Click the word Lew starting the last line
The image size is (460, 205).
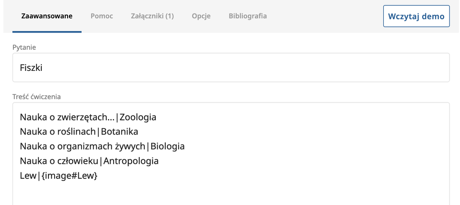point(28,176)
